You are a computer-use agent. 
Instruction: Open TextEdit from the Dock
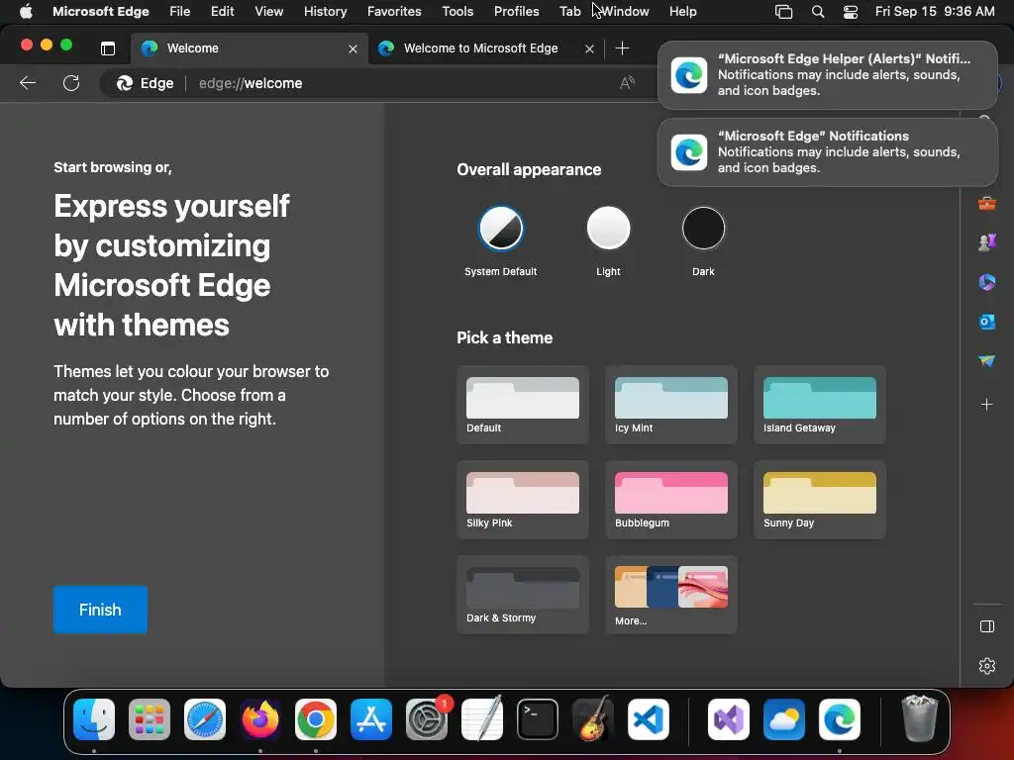tap(482, 718)
